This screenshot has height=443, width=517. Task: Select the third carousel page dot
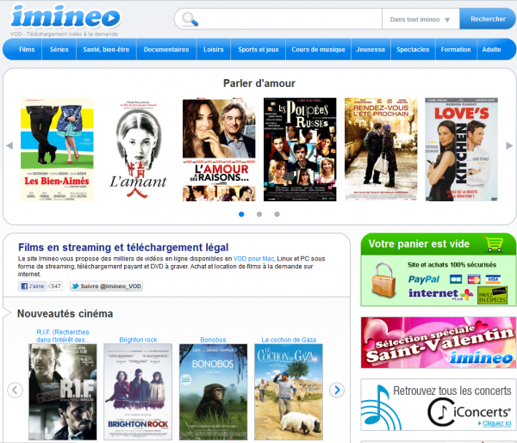[277, 214]
